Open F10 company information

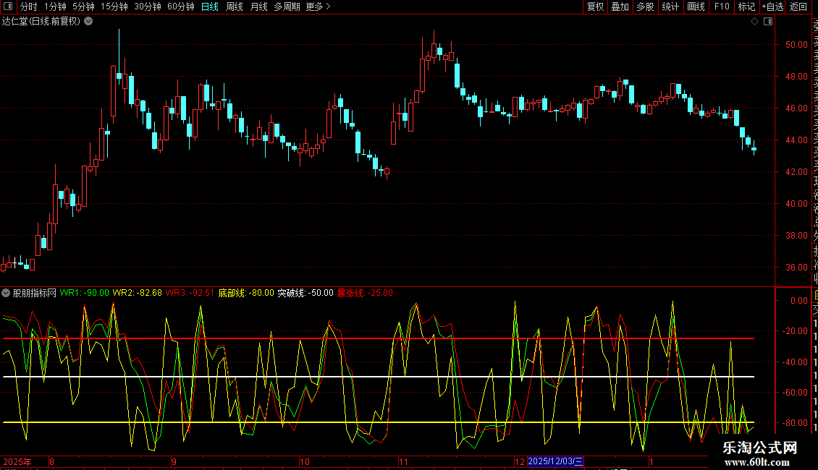coord(722,7)
